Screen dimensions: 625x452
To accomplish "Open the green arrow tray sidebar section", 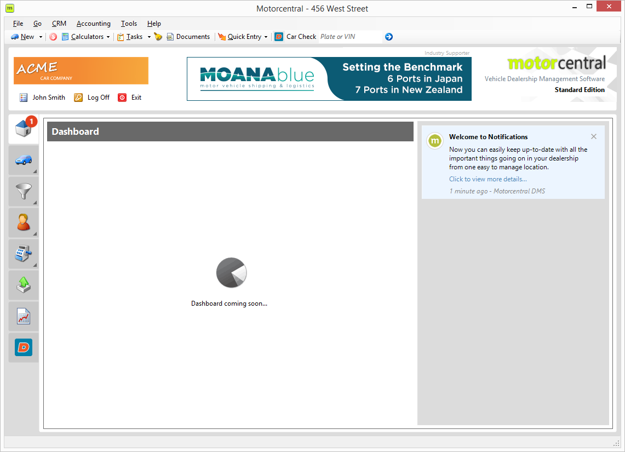I will (24, 285).
